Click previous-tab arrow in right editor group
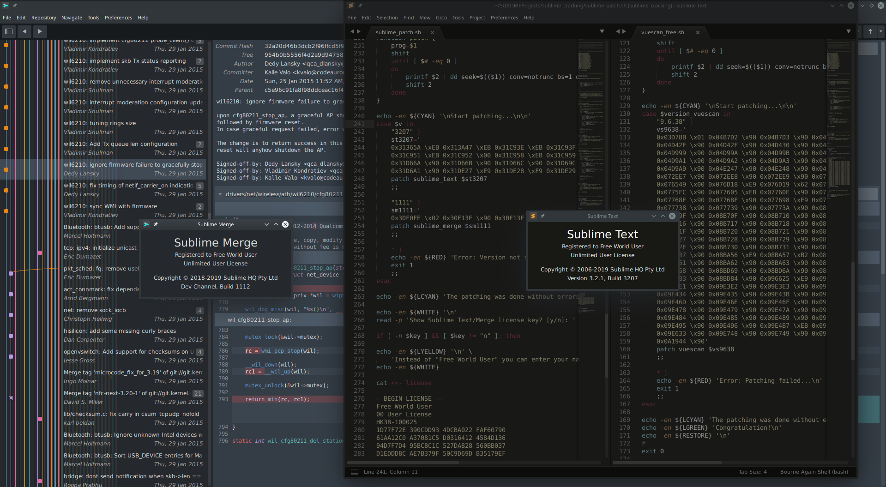 (x=618, y=31)
